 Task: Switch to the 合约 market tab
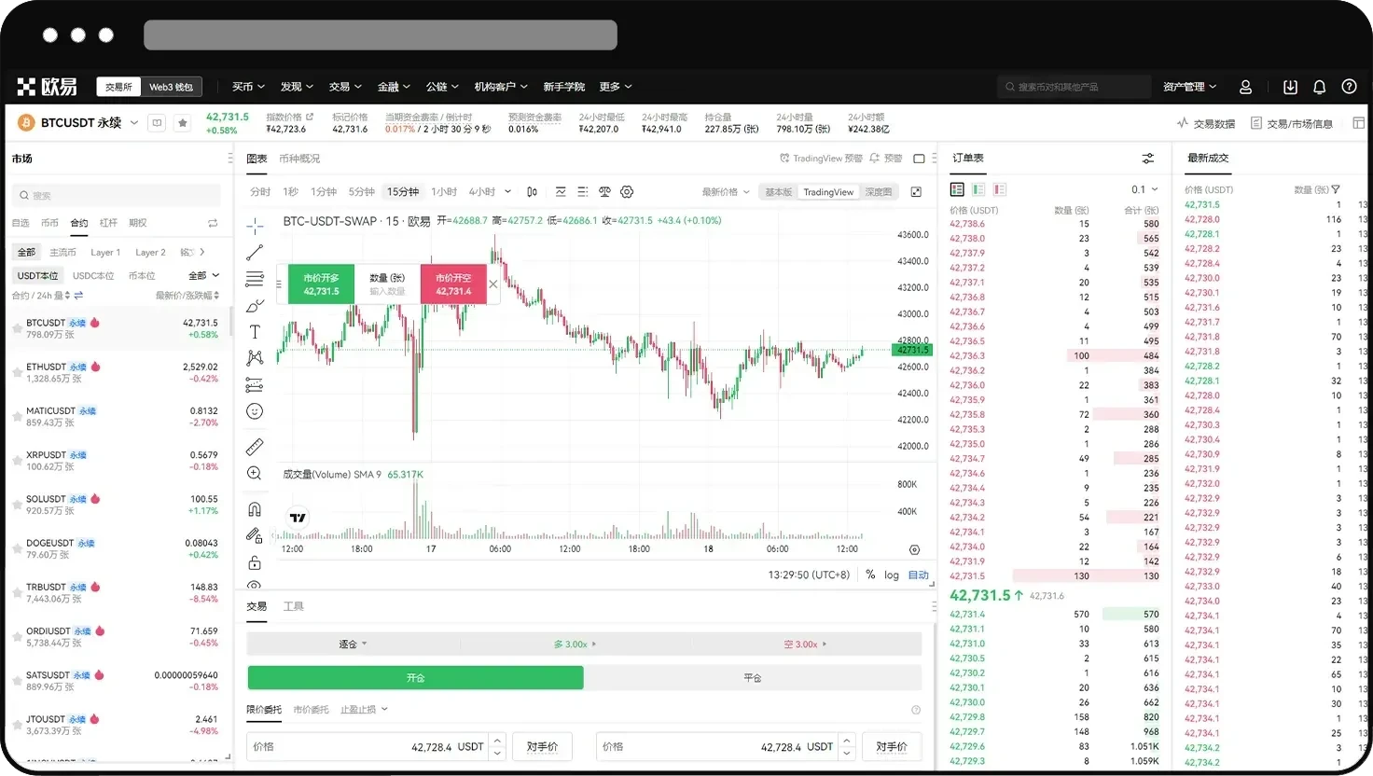(x=78, y=223)
